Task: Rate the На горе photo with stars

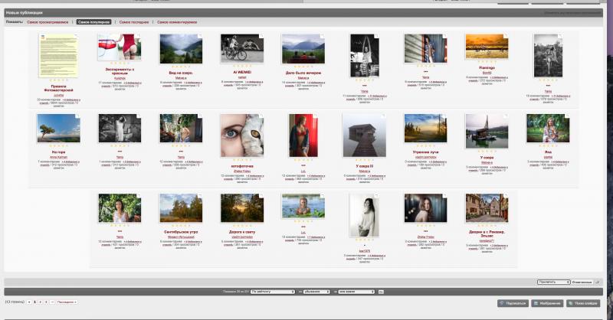Action: (x=59, y=146)
